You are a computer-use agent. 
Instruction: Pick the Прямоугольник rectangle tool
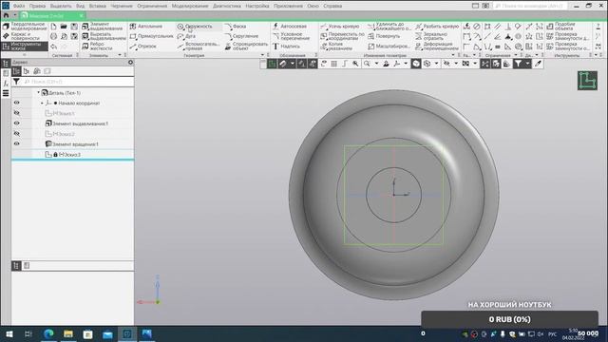tap(151, 36)
